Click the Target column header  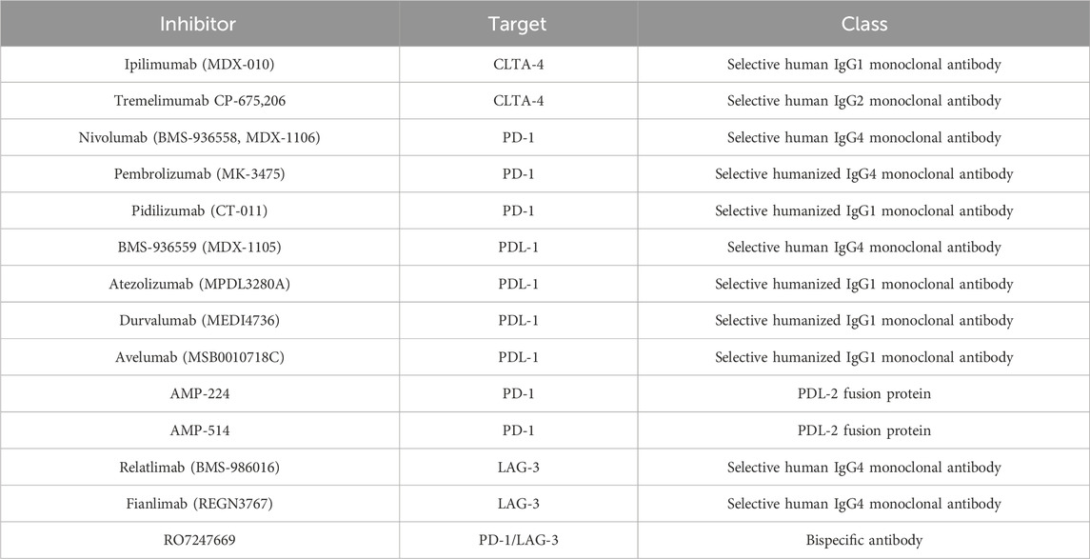(519, 21)
